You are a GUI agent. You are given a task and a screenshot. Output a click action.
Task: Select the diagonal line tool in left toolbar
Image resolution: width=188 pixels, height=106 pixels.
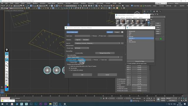7,63
